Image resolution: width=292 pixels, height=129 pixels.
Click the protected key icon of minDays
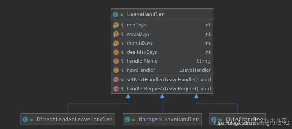[x=122, y=25]
